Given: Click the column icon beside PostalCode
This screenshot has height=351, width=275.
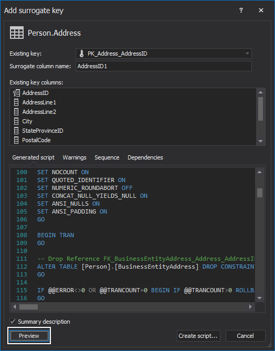Looking at the screenshot, I should click(16, 140).
